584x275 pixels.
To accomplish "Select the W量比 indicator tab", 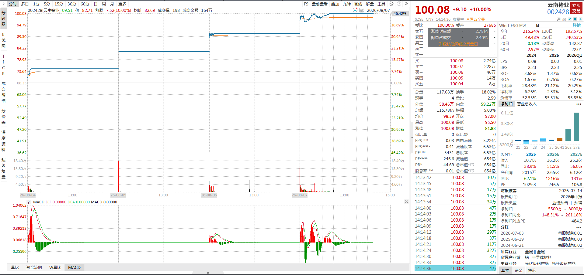I will coord(55,267).
